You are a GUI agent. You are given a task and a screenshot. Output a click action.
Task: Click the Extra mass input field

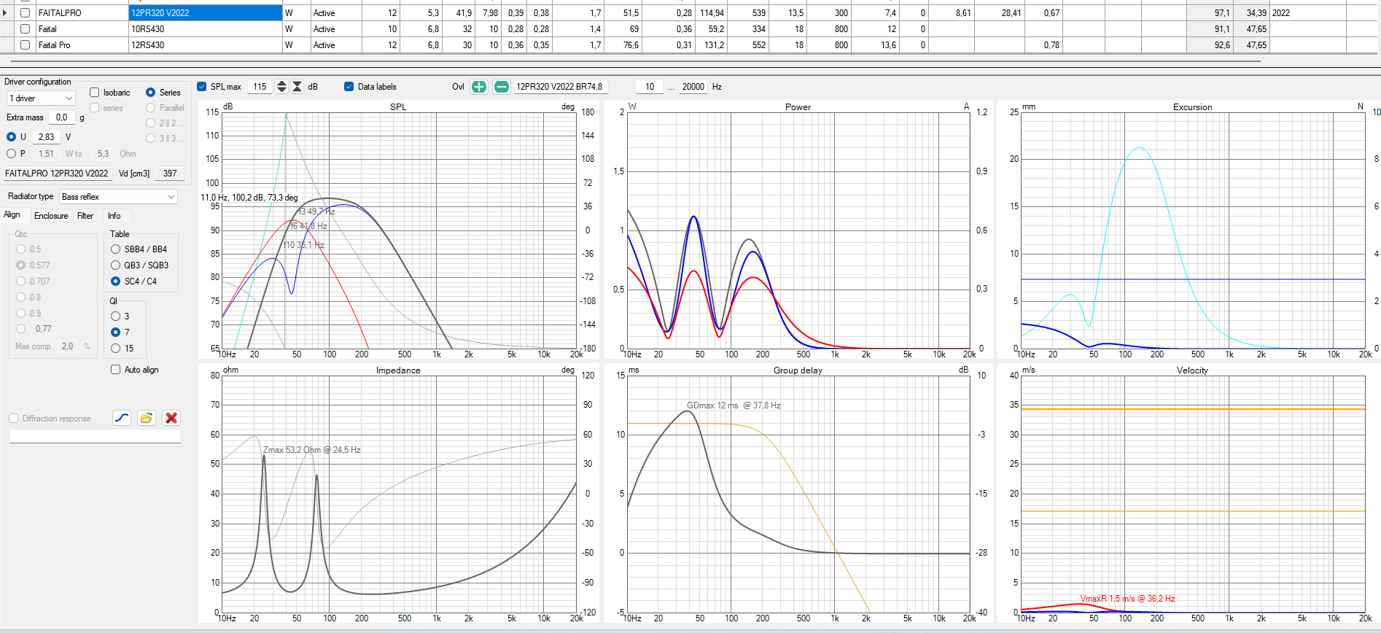click(x=62, y=117)
